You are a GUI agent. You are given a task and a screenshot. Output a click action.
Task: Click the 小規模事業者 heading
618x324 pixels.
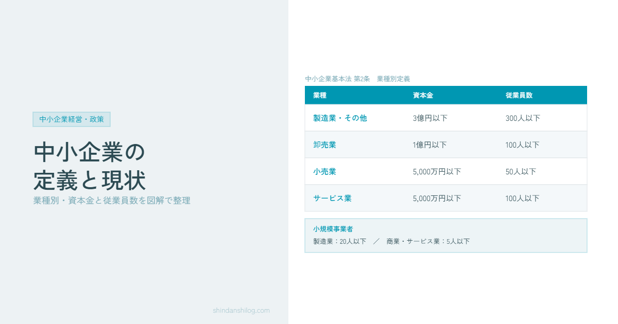click(333, 229)
